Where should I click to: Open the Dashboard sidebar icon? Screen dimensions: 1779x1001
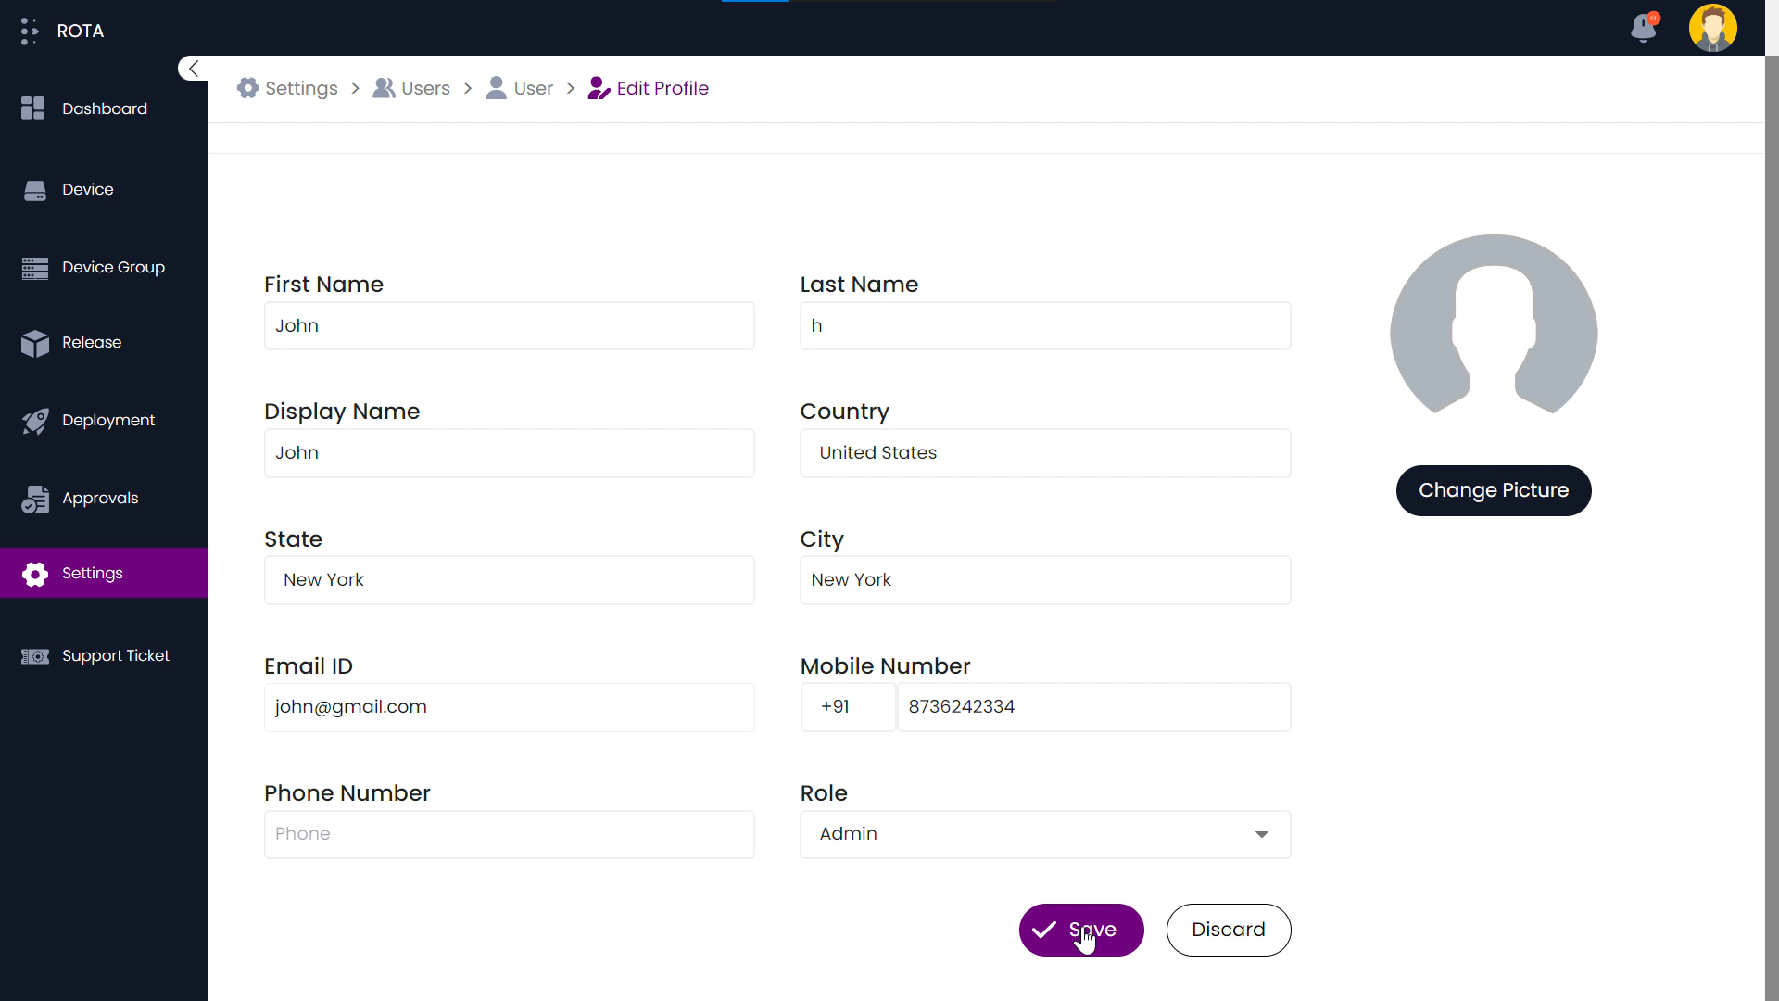[x=33, y=108]
